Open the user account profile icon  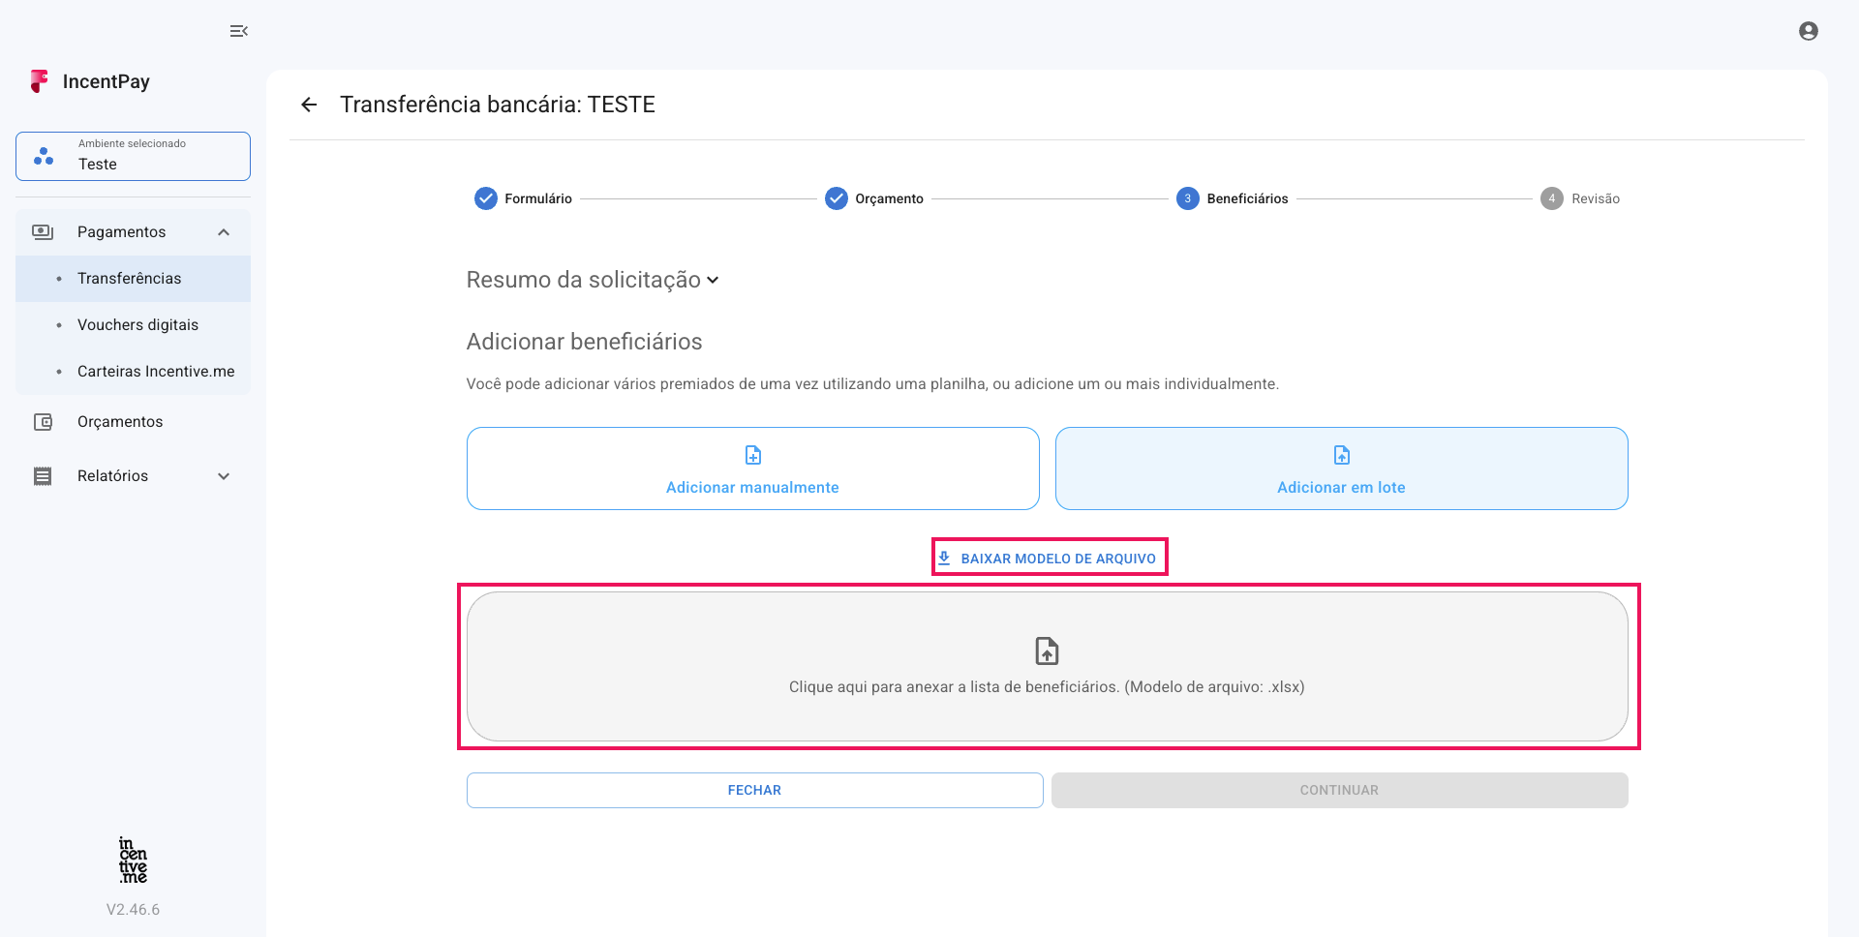click(1808, 31)
